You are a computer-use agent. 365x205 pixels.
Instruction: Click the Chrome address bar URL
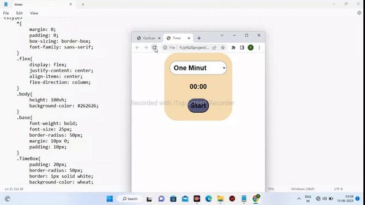[194, 47]
